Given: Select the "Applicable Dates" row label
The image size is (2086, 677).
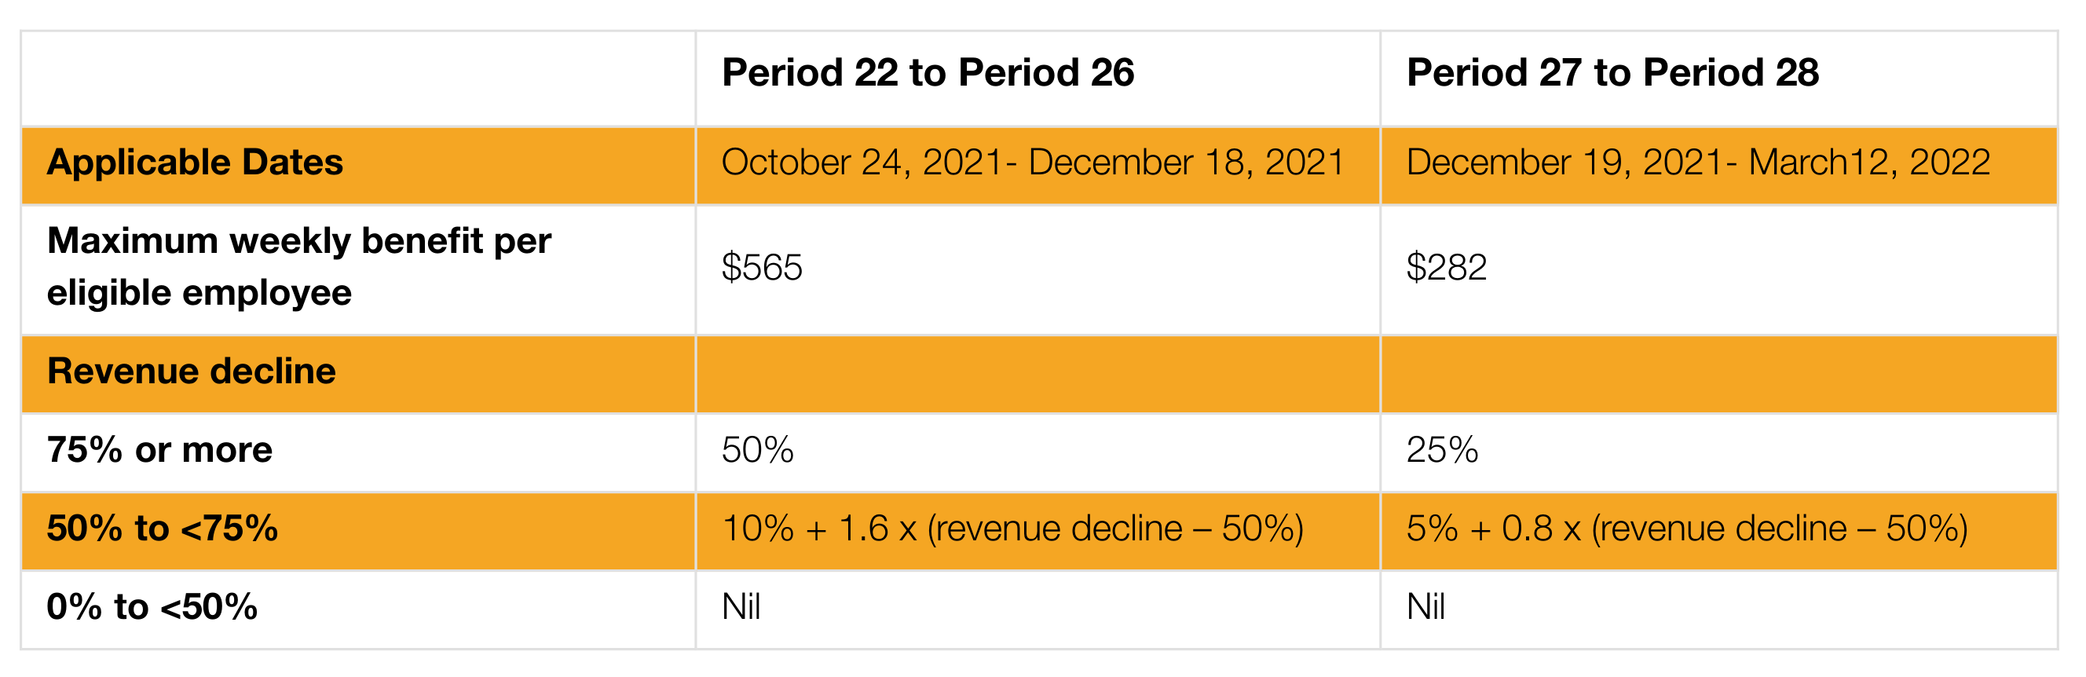Looking at the screenshot, I should pyautogui.click(x=195, y=163).
